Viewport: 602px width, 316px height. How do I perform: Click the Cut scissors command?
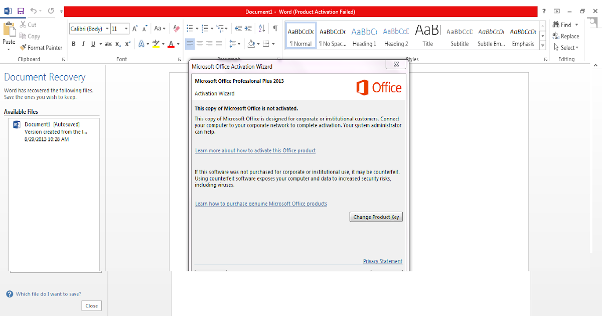tap(28, 25)
